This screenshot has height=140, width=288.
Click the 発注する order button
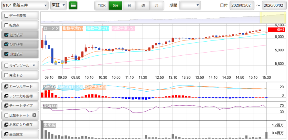[x=20, y=75]
